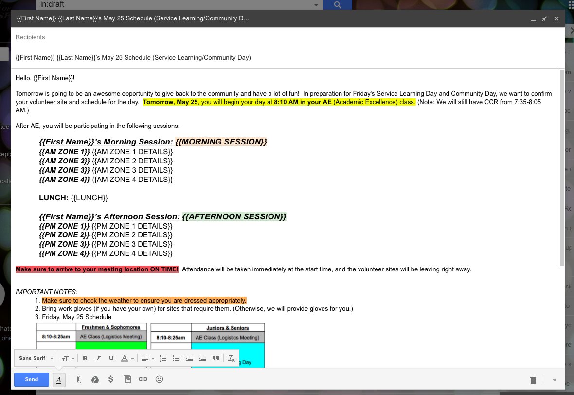The image size is (574, 395).
Task: Open Google apps grid icon
Action: (x=571, y=5)
